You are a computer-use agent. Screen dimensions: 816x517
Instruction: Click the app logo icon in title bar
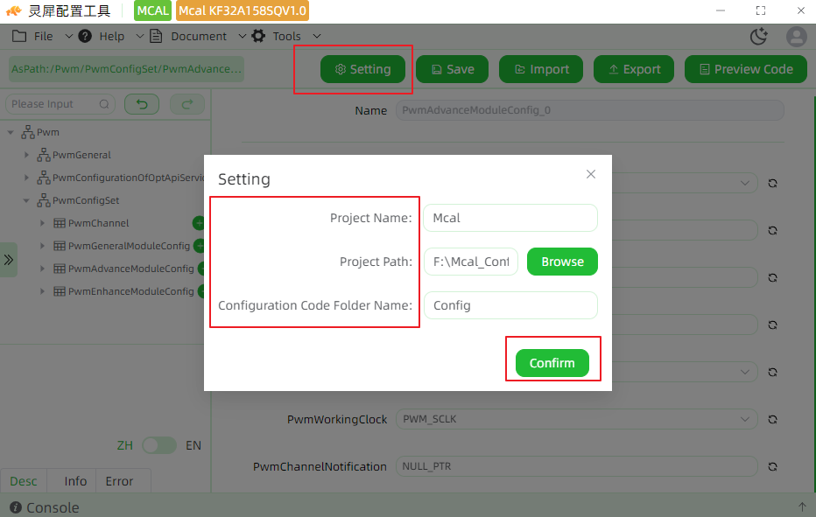14,10
